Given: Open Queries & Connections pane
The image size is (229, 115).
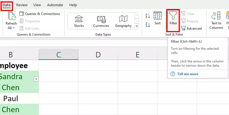Looking at the screenshot, I should click(40, 14).
